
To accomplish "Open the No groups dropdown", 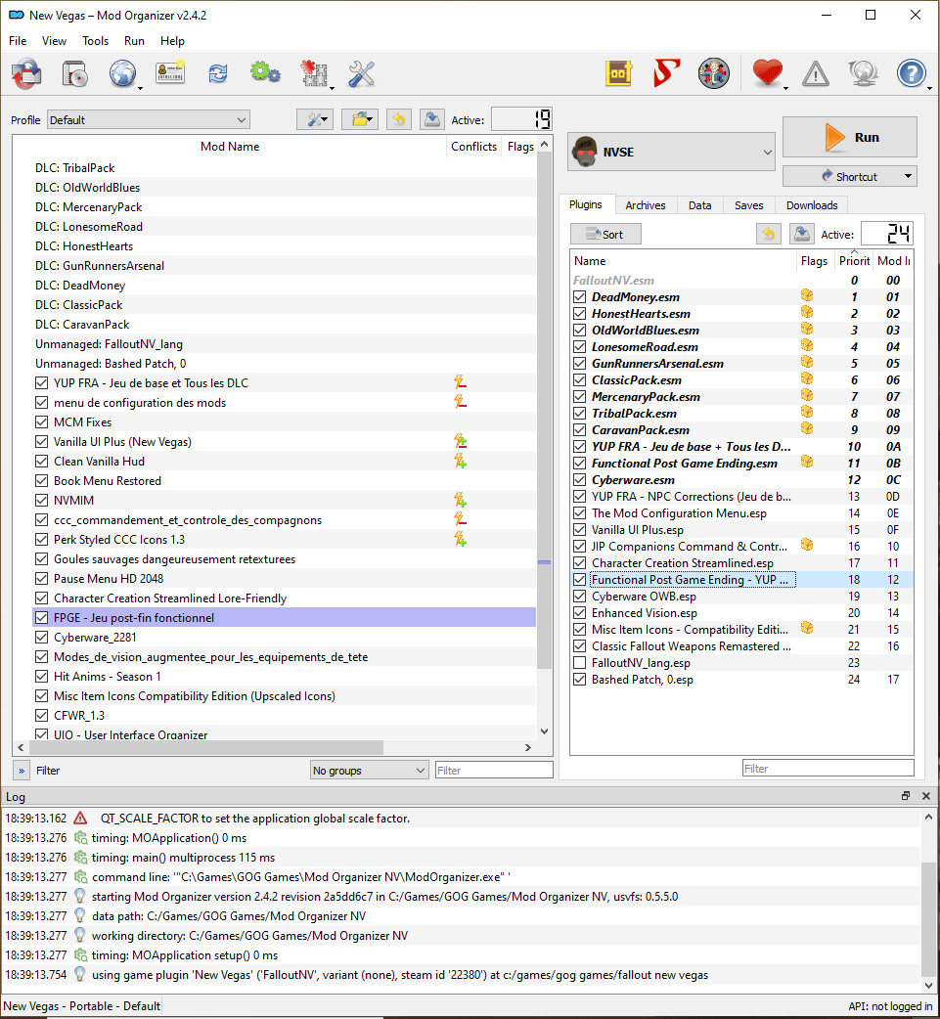I will click(369, 770).
